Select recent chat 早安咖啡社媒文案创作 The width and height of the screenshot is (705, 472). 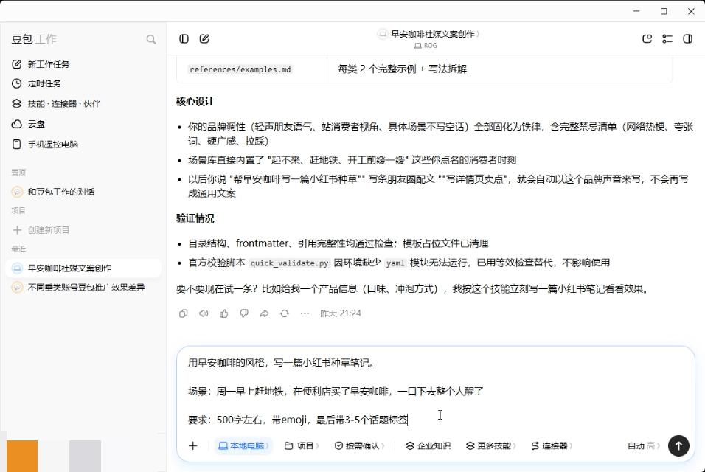pos(83,268)
